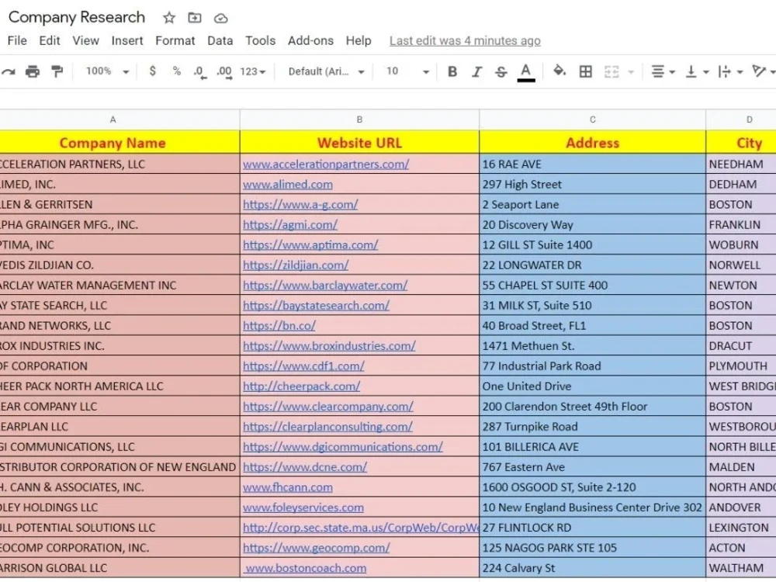Image resolution: width=776 pixels, height=582 pixels.
Task: Print the spreadsheet with the printer icon
Action: tap(33, 71)
